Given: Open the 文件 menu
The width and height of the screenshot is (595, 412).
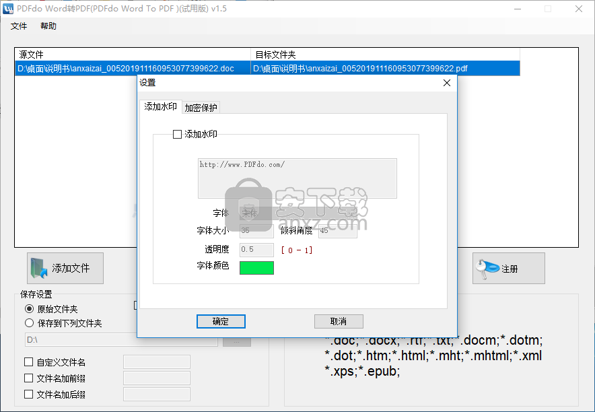Looking at the screenshot, I should click(x=19, y=26).
